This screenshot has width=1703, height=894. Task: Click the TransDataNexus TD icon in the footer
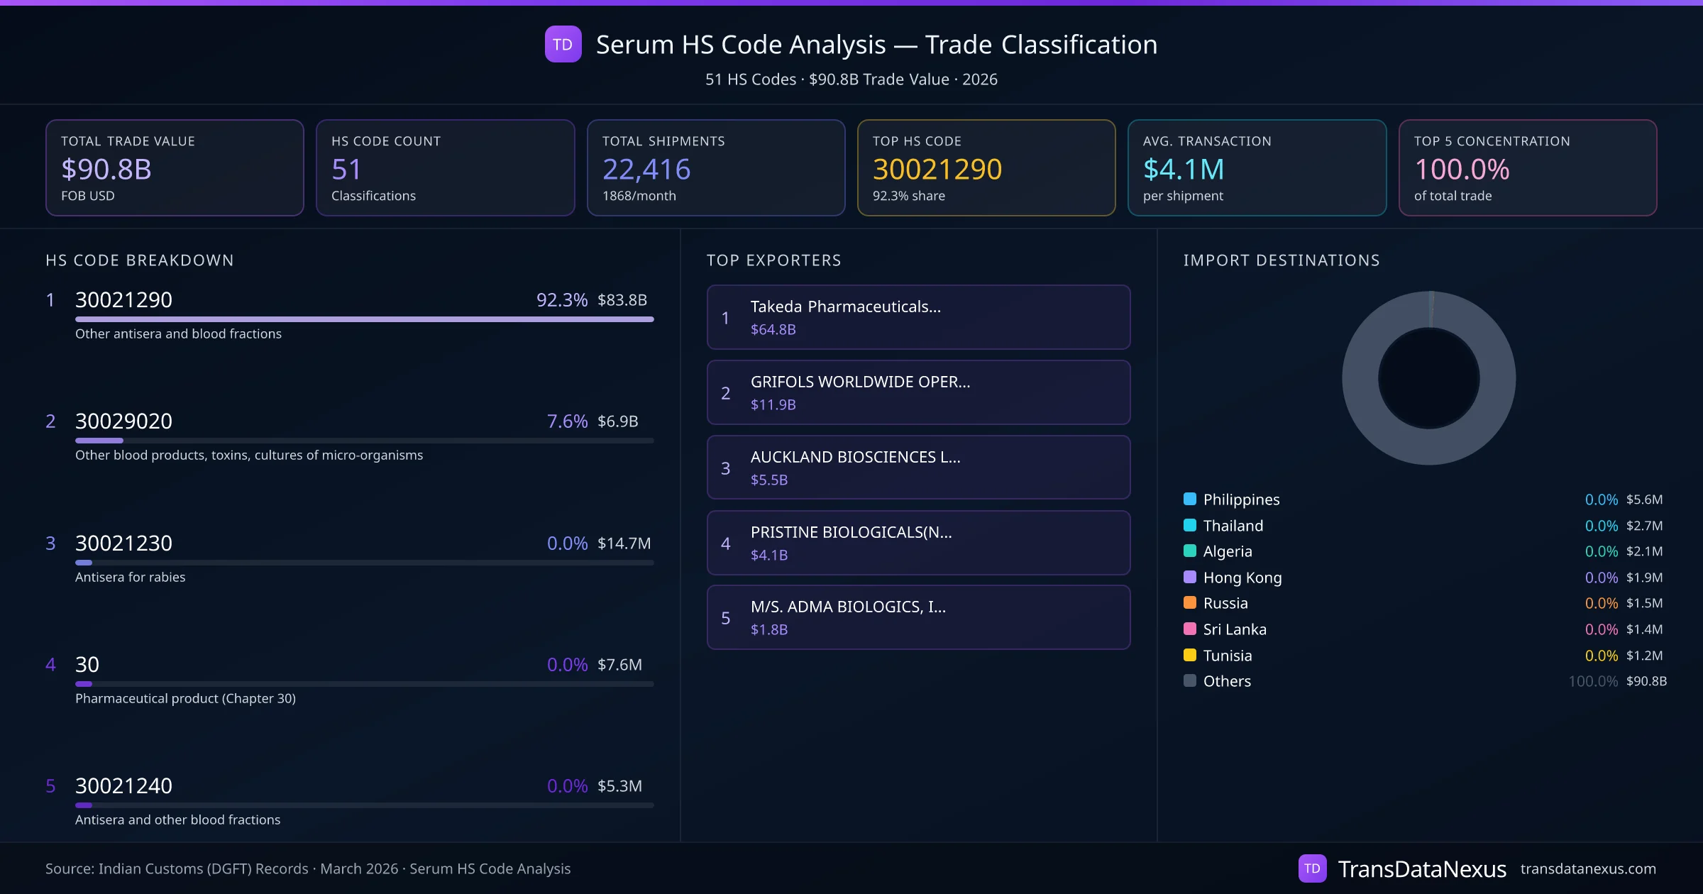click(x=1313, y=868)
